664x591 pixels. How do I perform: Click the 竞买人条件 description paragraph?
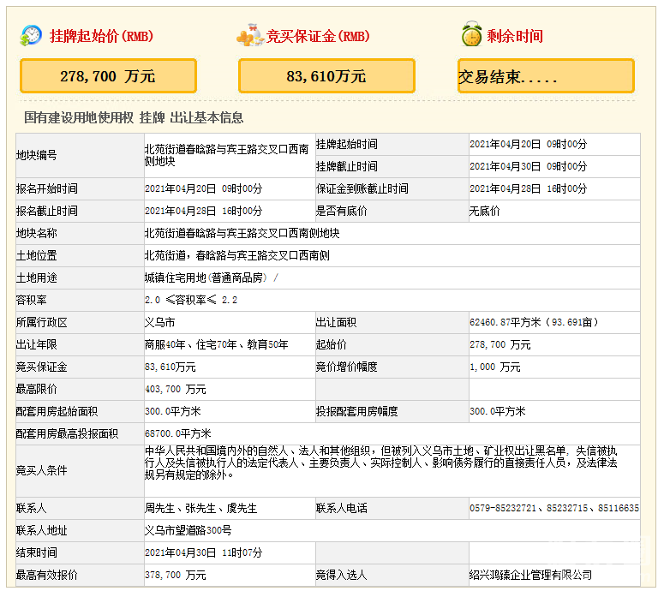pos(390,462)
